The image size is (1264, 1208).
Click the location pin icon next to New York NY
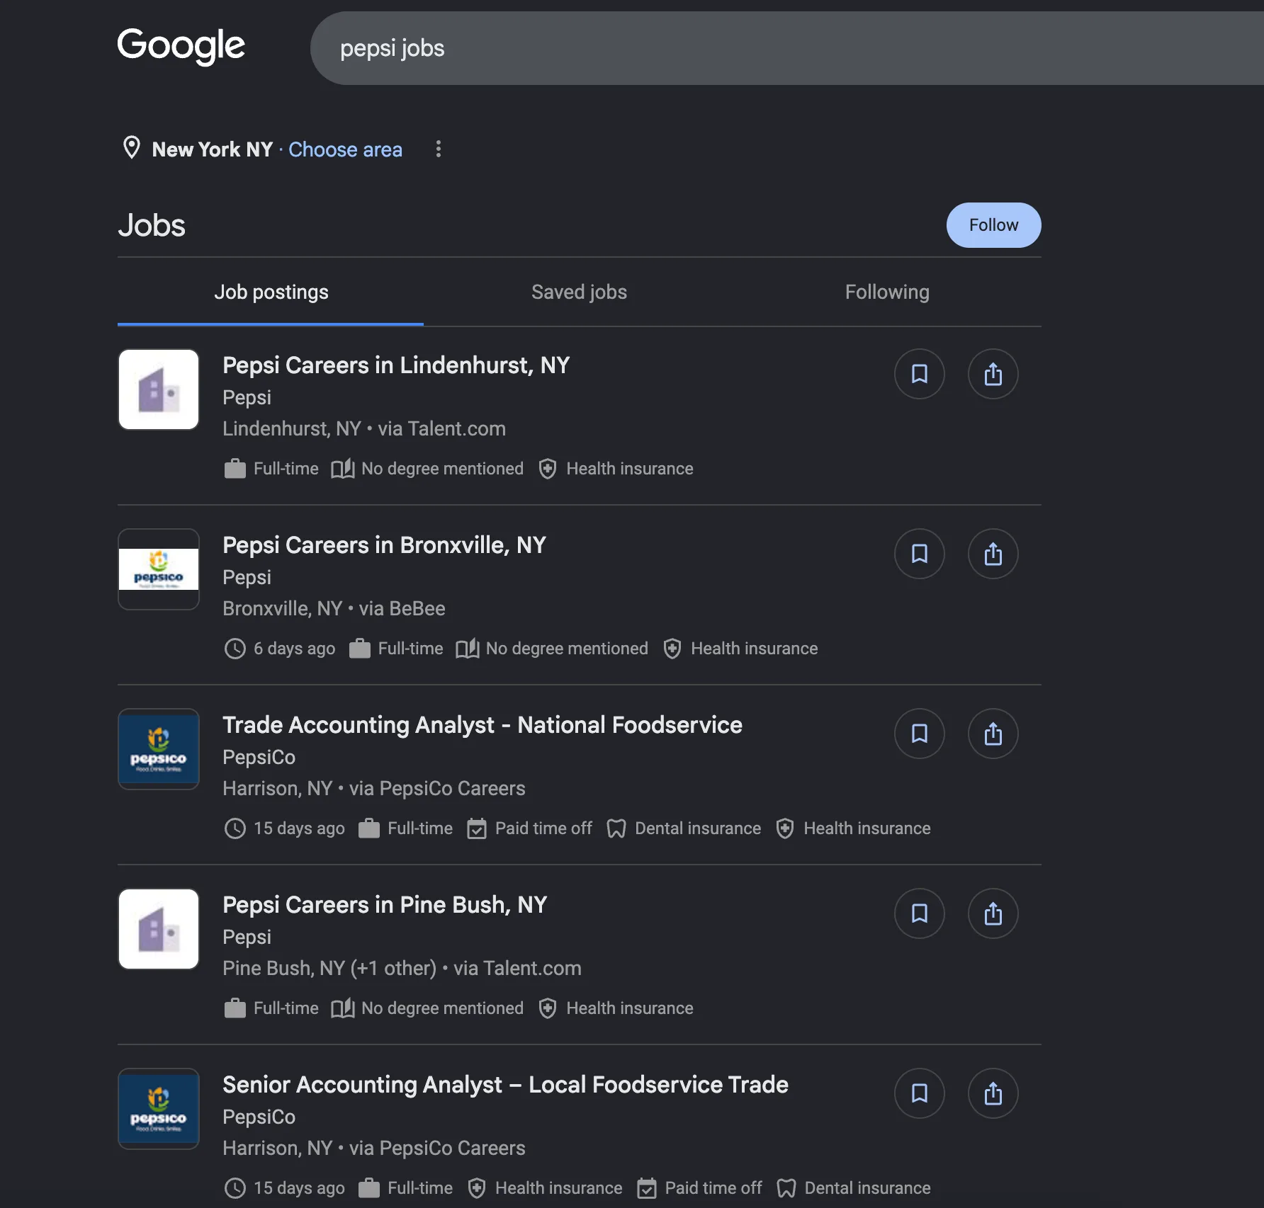(x=132, y=148)
